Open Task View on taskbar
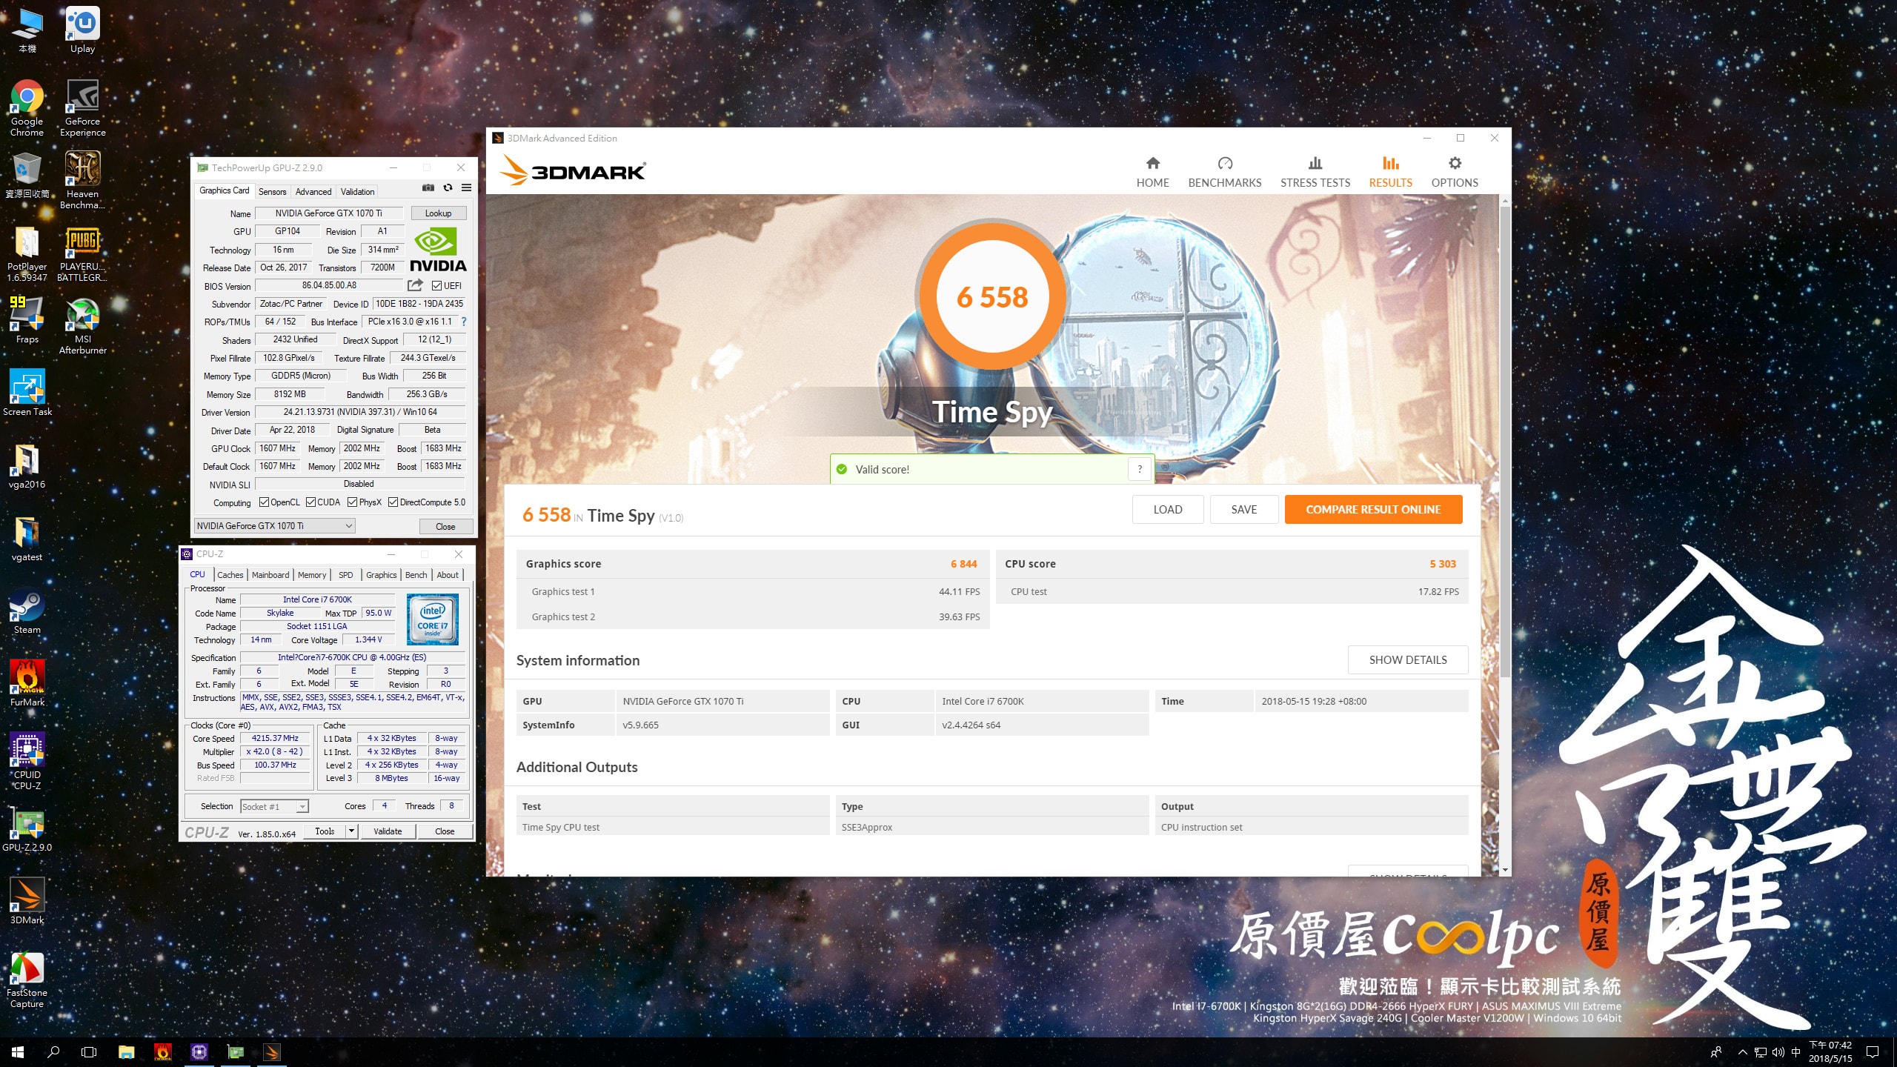 pos(89,1052)
